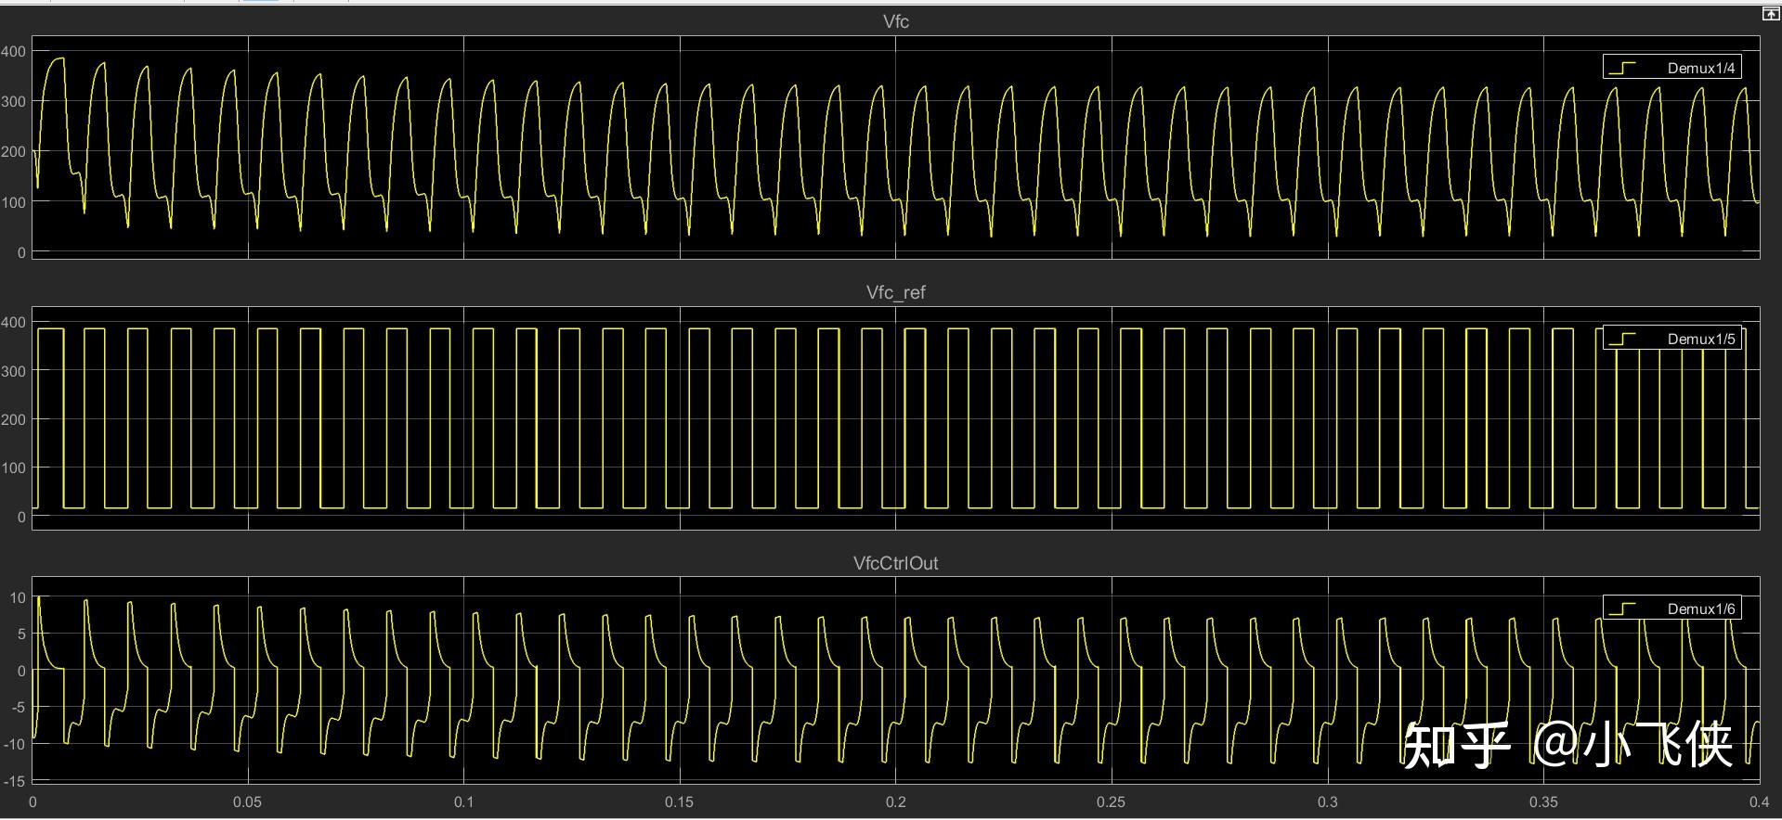Screen dimensions: 1782x820
Task: Click the 400 tick on the Vfc_ref plot
Action: click(13, 323)
